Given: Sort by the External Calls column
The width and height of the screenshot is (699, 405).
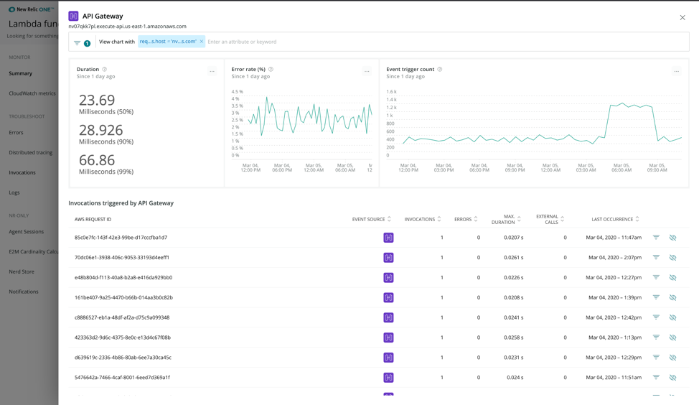Looking at the screenshot, I should [550, 219].
